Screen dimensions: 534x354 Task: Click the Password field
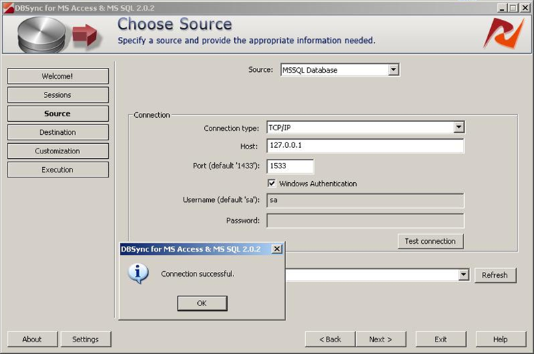365,220
